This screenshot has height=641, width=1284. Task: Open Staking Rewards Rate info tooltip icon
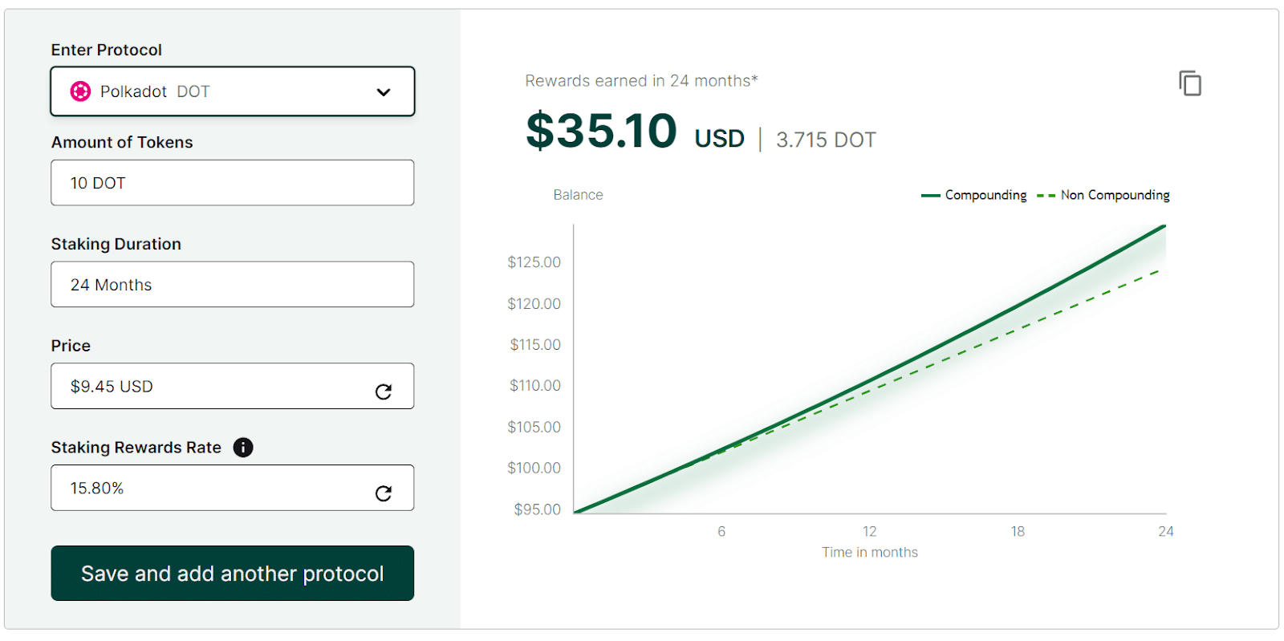tap(243, 448)
